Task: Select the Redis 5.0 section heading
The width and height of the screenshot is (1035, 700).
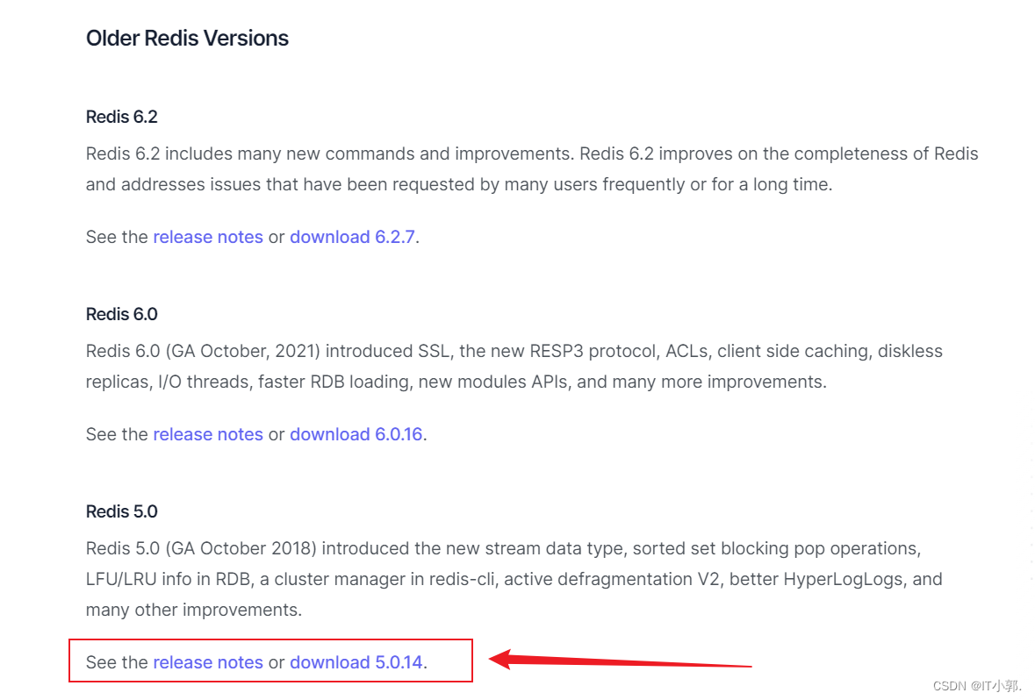Action: point(122,511)
